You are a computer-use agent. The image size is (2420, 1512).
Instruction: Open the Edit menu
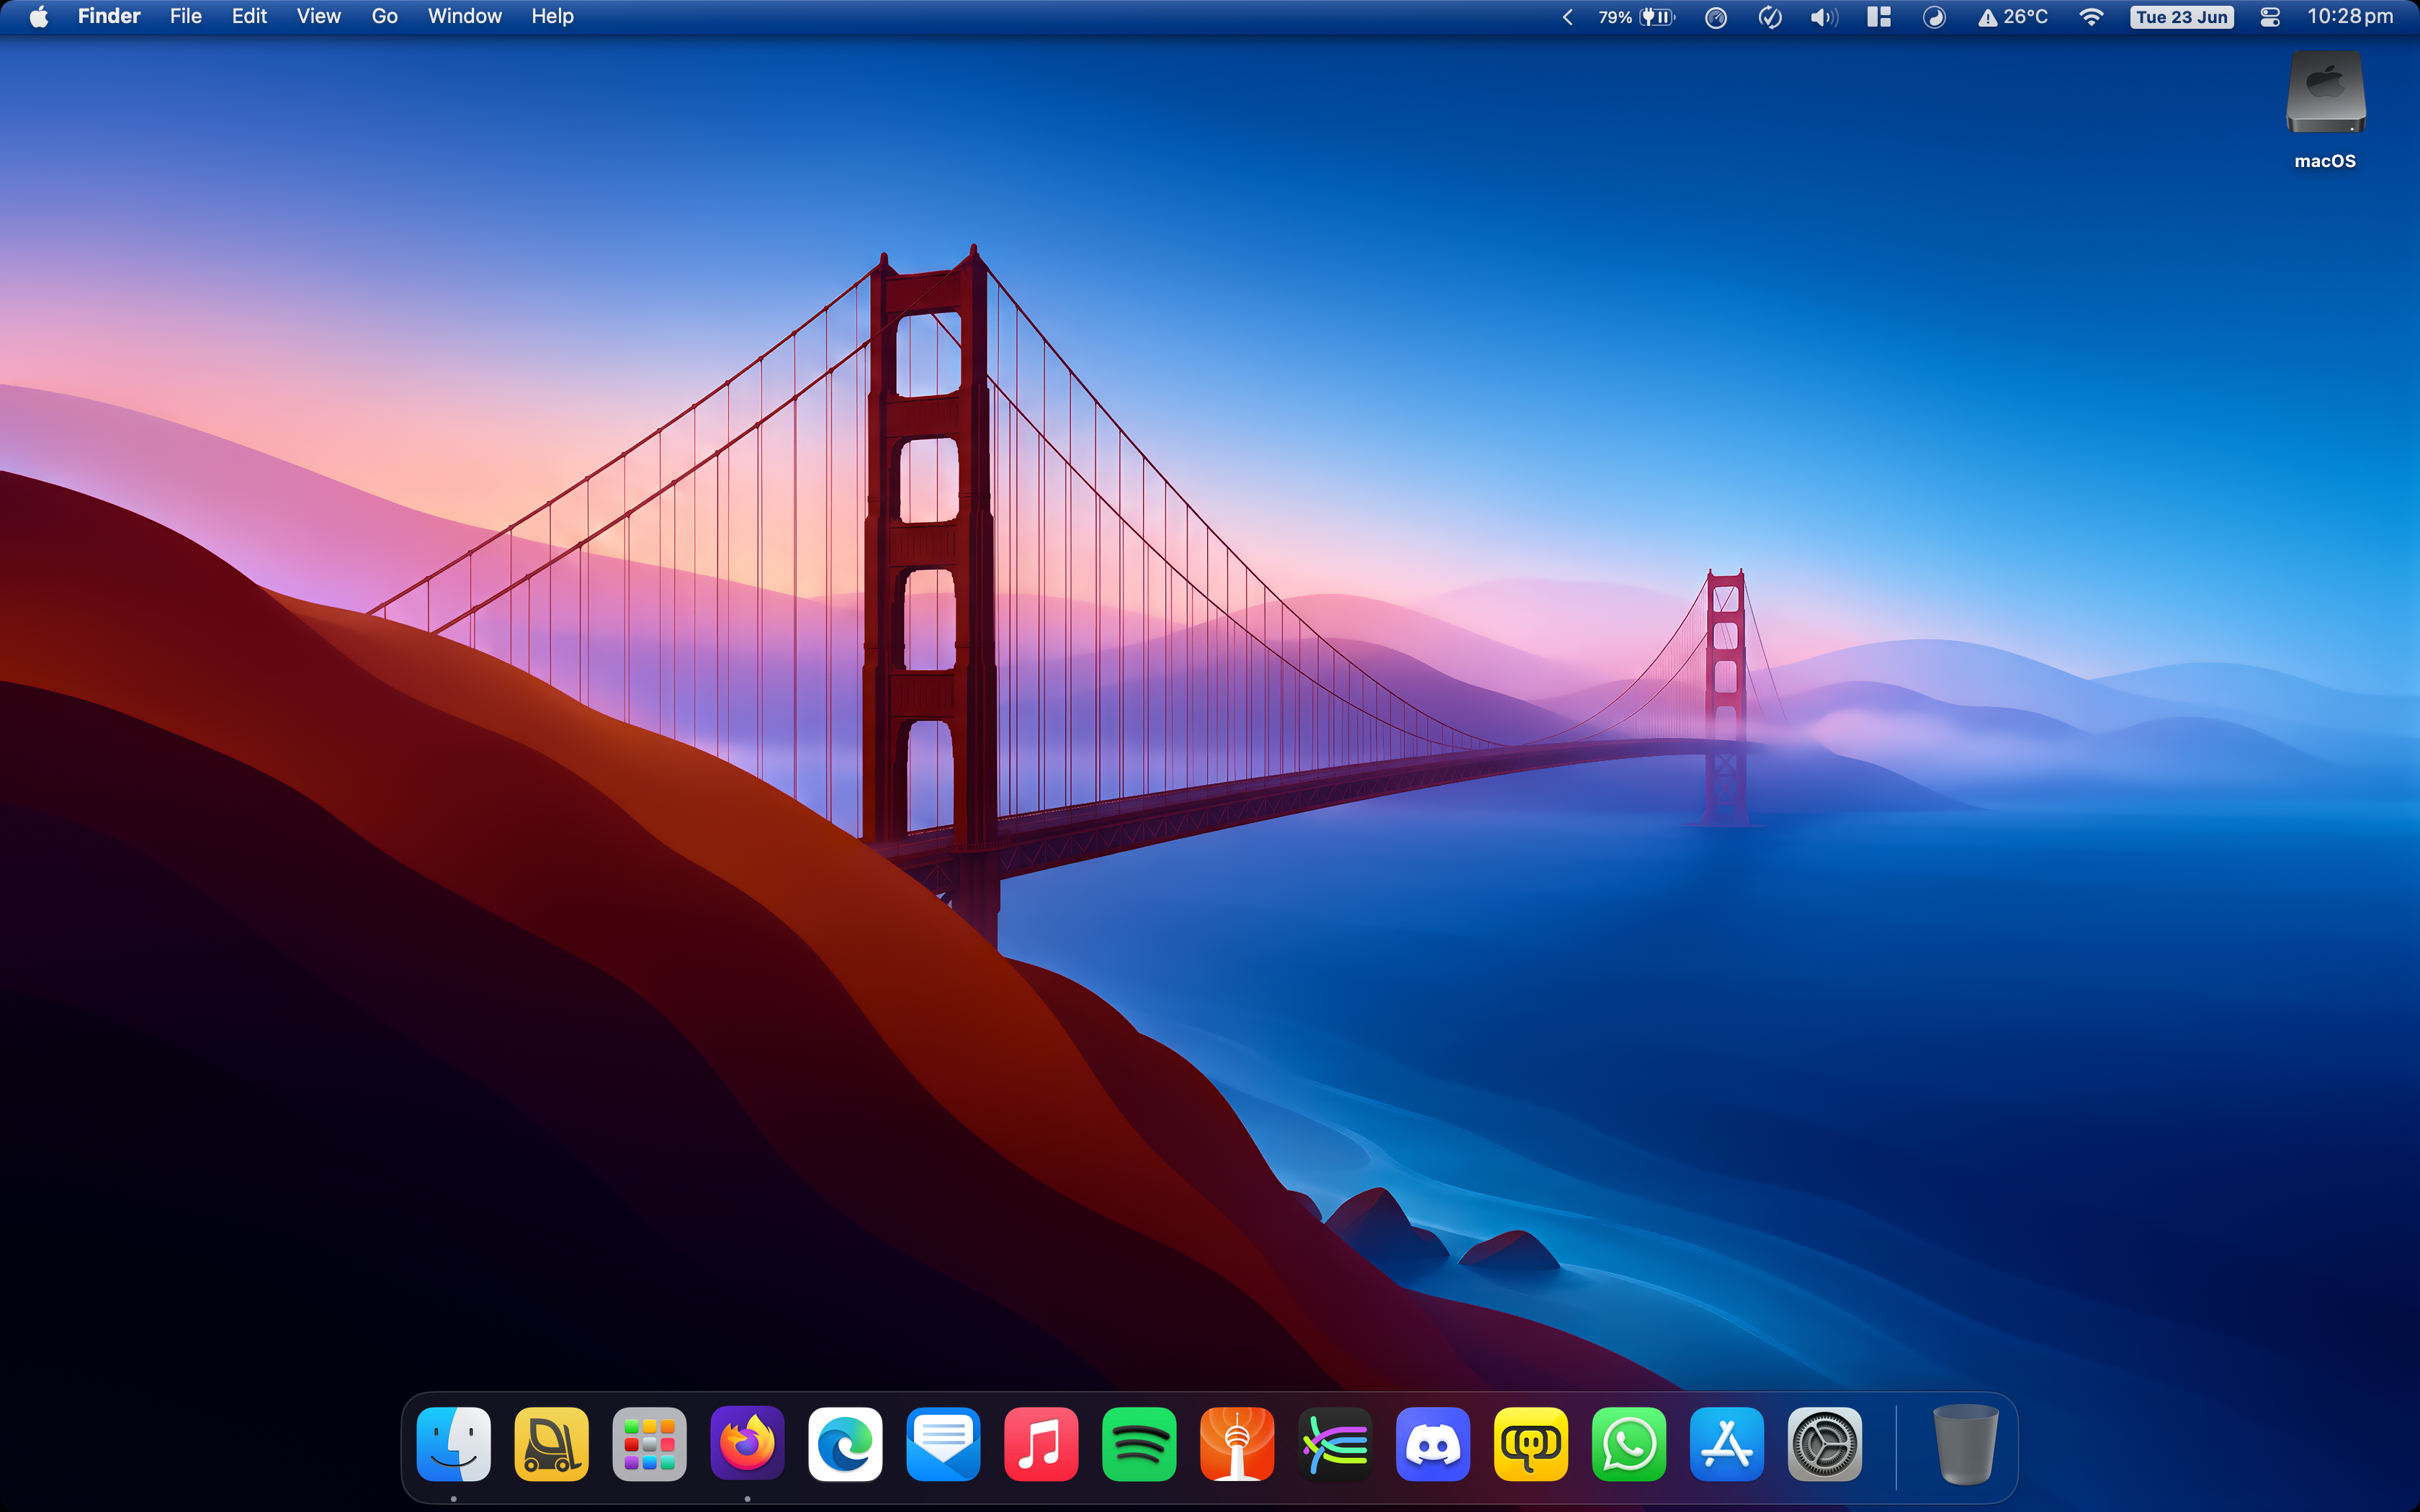tap(249, 17)
